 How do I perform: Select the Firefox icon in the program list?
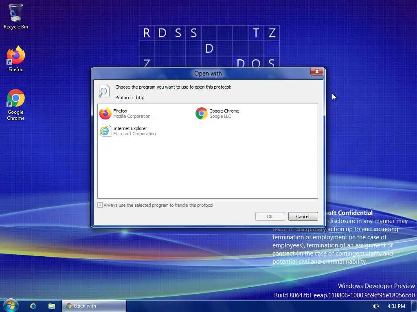coord(105,114)
